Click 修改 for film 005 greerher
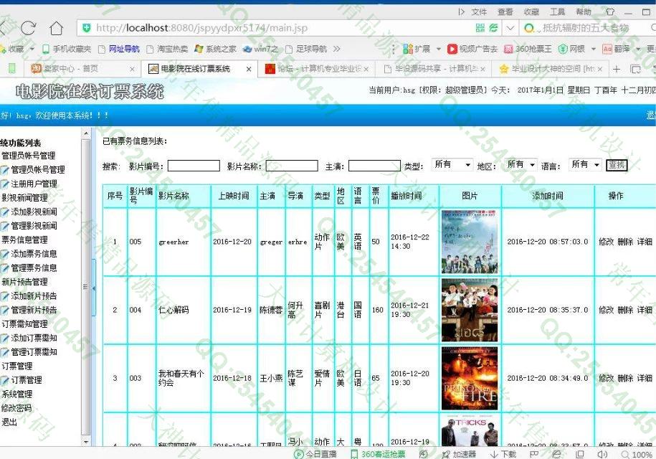Image resolution: width=656 pixels, height=459 pixels. 606,242
